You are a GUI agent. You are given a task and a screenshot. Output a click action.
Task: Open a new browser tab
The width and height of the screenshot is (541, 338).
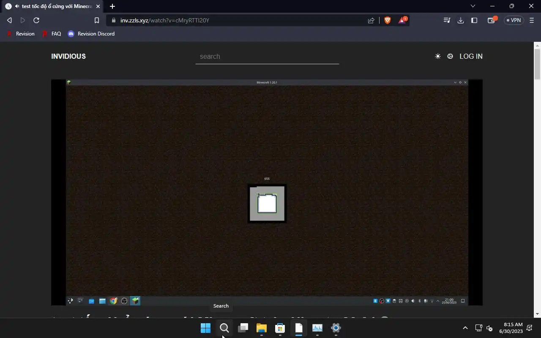click(112, 6)
